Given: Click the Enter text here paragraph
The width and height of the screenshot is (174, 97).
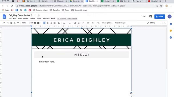Looking at the screenshot, I should (x=47, y=62).
